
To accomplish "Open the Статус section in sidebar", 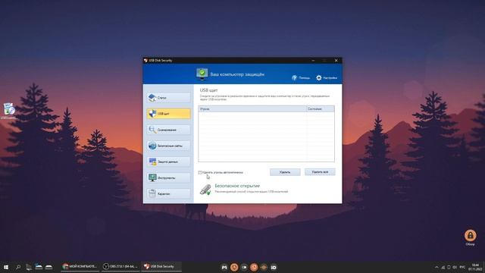I will [x=168, y=98].
